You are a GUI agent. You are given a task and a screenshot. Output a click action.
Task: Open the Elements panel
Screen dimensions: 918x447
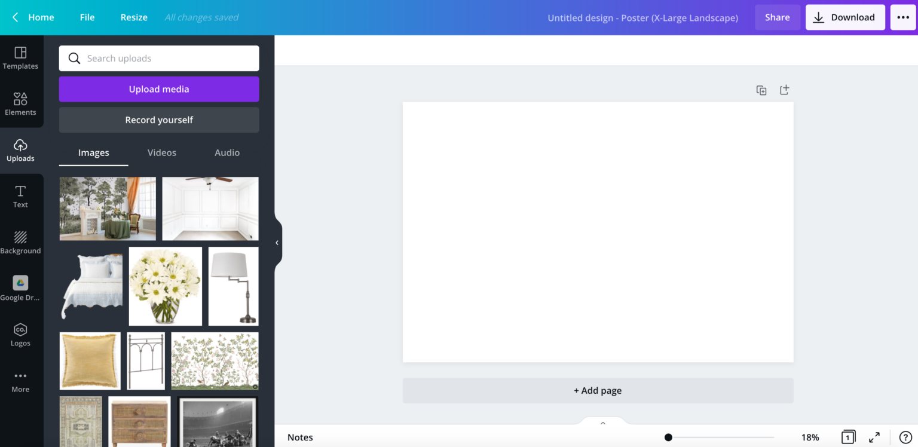20,104
